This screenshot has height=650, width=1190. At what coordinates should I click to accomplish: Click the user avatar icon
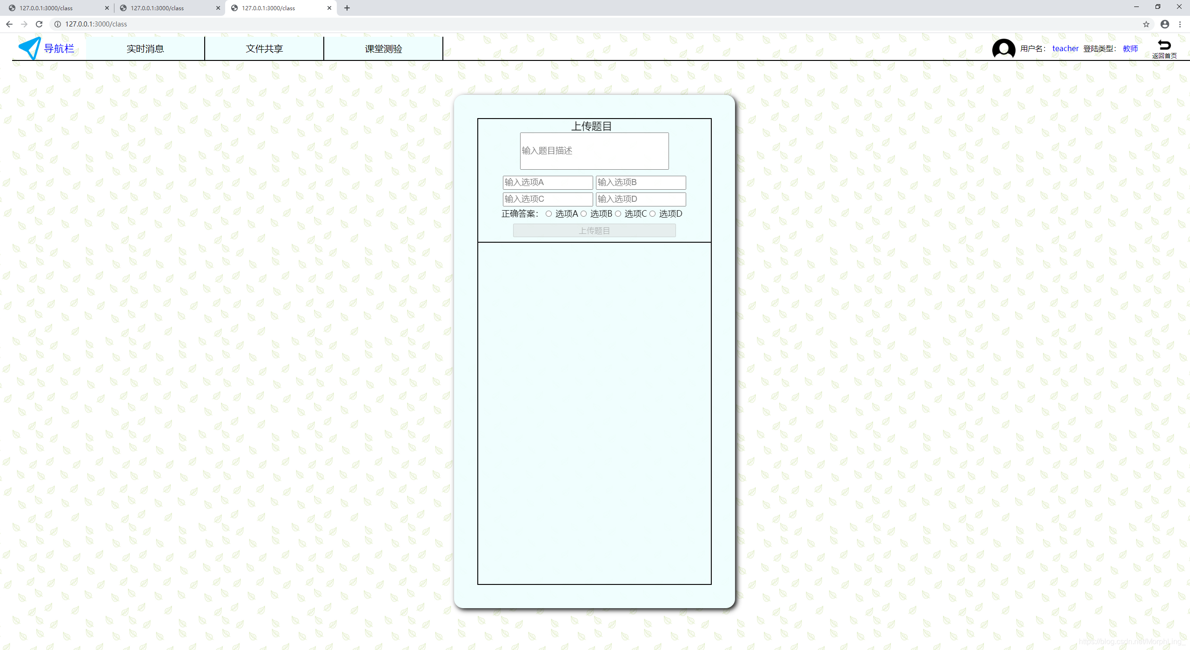[1003, 48]
